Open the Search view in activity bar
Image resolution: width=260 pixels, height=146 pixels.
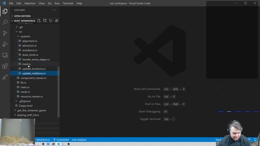[5, 22]
